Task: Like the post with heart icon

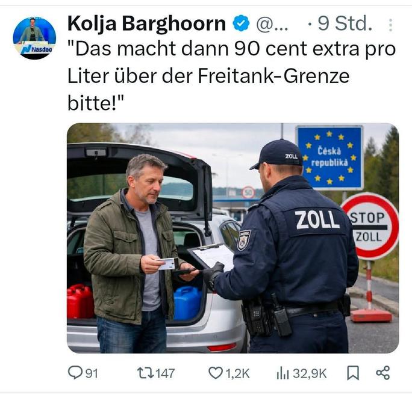Action: (x=216, y=373)
